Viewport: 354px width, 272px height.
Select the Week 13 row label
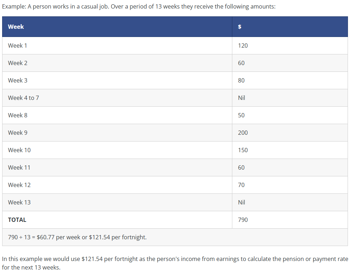tap(19, 202)
